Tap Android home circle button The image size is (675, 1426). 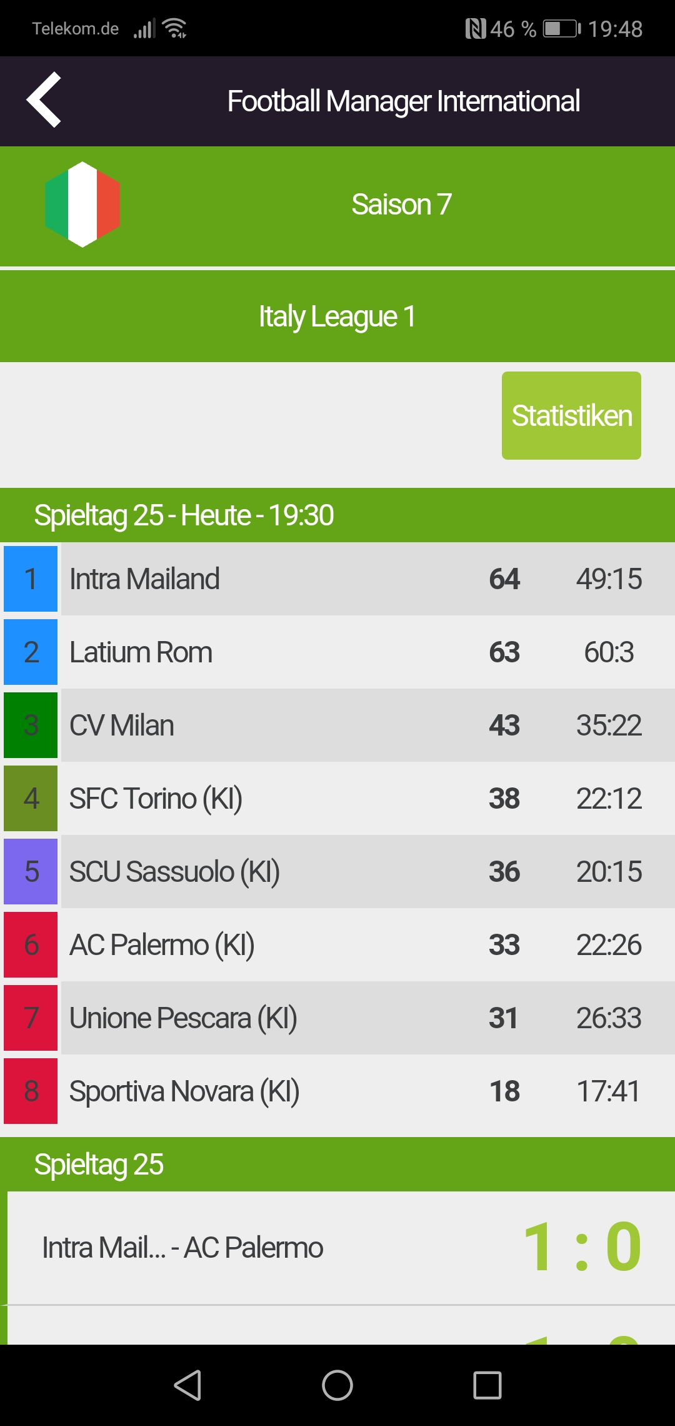coord(337,1385)
